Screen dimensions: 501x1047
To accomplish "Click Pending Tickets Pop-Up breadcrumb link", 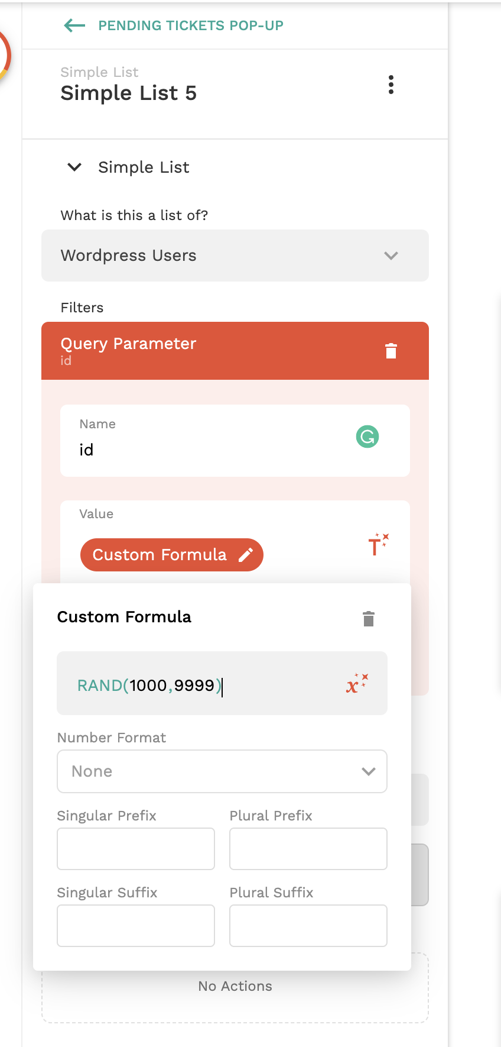I will click(190, 25).
